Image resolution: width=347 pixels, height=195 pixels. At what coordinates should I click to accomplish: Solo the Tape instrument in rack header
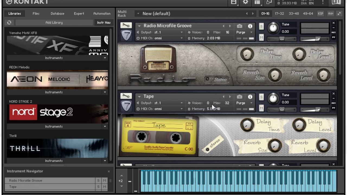coord(261,97)
